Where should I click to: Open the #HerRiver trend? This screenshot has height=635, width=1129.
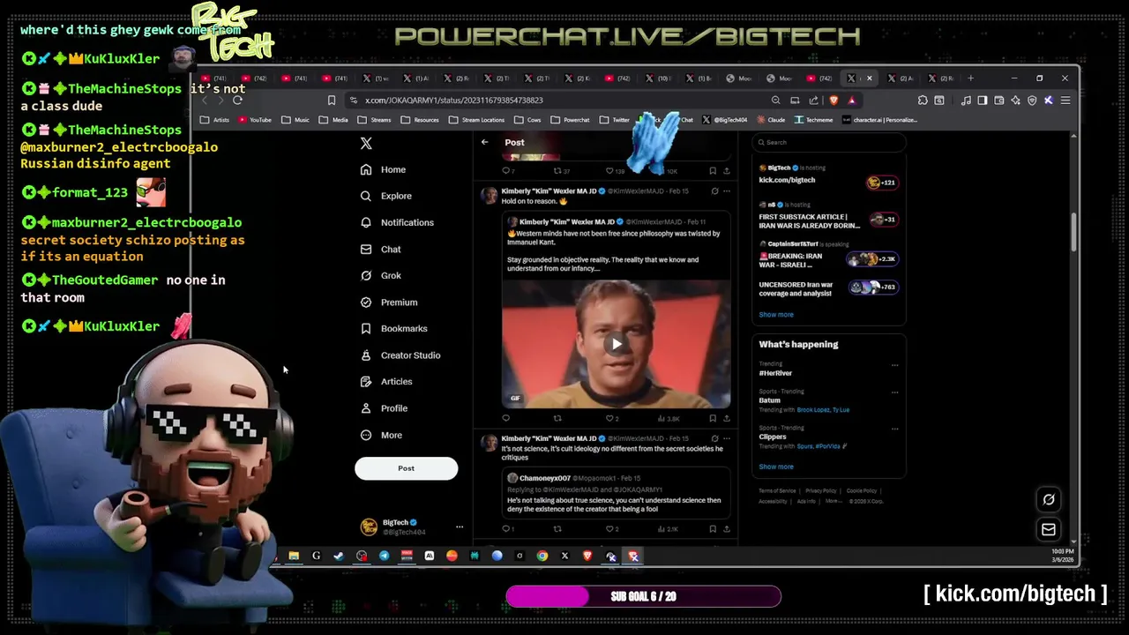[776, 373]
